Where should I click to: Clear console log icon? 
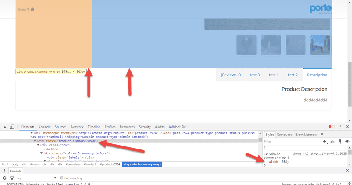(x=4, y=178)
